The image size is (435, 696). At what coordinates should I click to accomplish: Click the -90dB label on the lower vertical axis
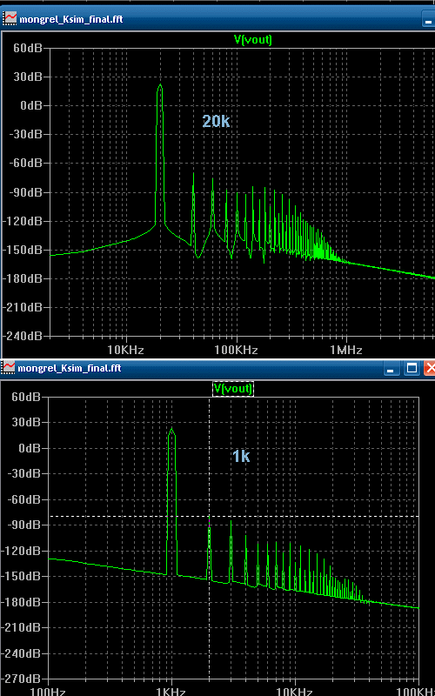(23, 525)
